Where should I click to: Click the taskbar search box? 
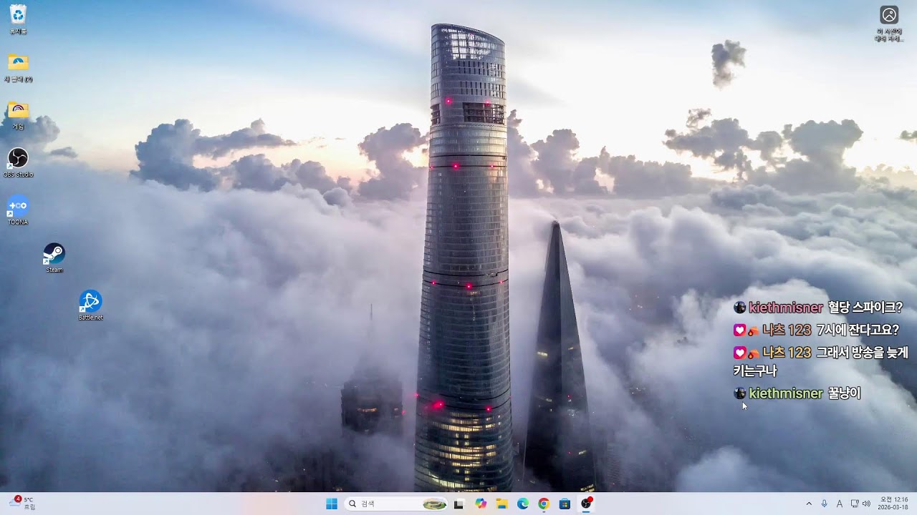[x=395, y=504]
